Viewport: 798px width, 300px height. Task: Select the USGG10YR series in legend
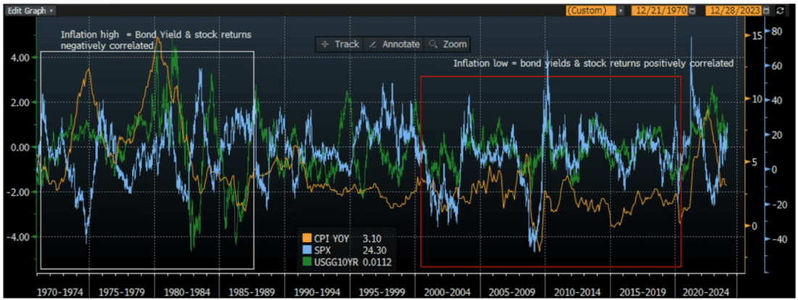[x=338, y=261]
